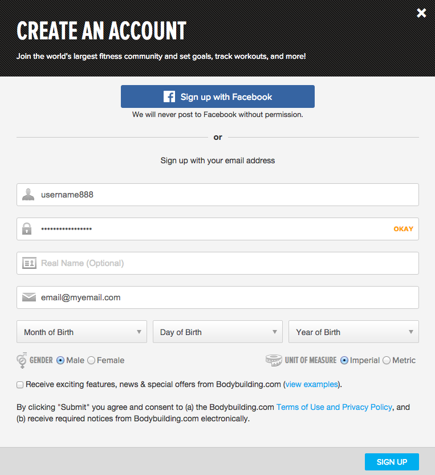Select Imperial unit of measure
This screenshot has width=435, height=475.
coord(344,361)
